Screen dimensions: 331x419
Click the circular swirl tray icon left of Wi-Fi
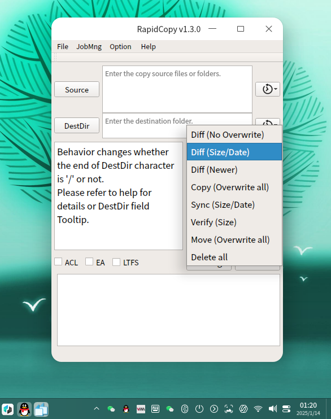click(243, 409)
